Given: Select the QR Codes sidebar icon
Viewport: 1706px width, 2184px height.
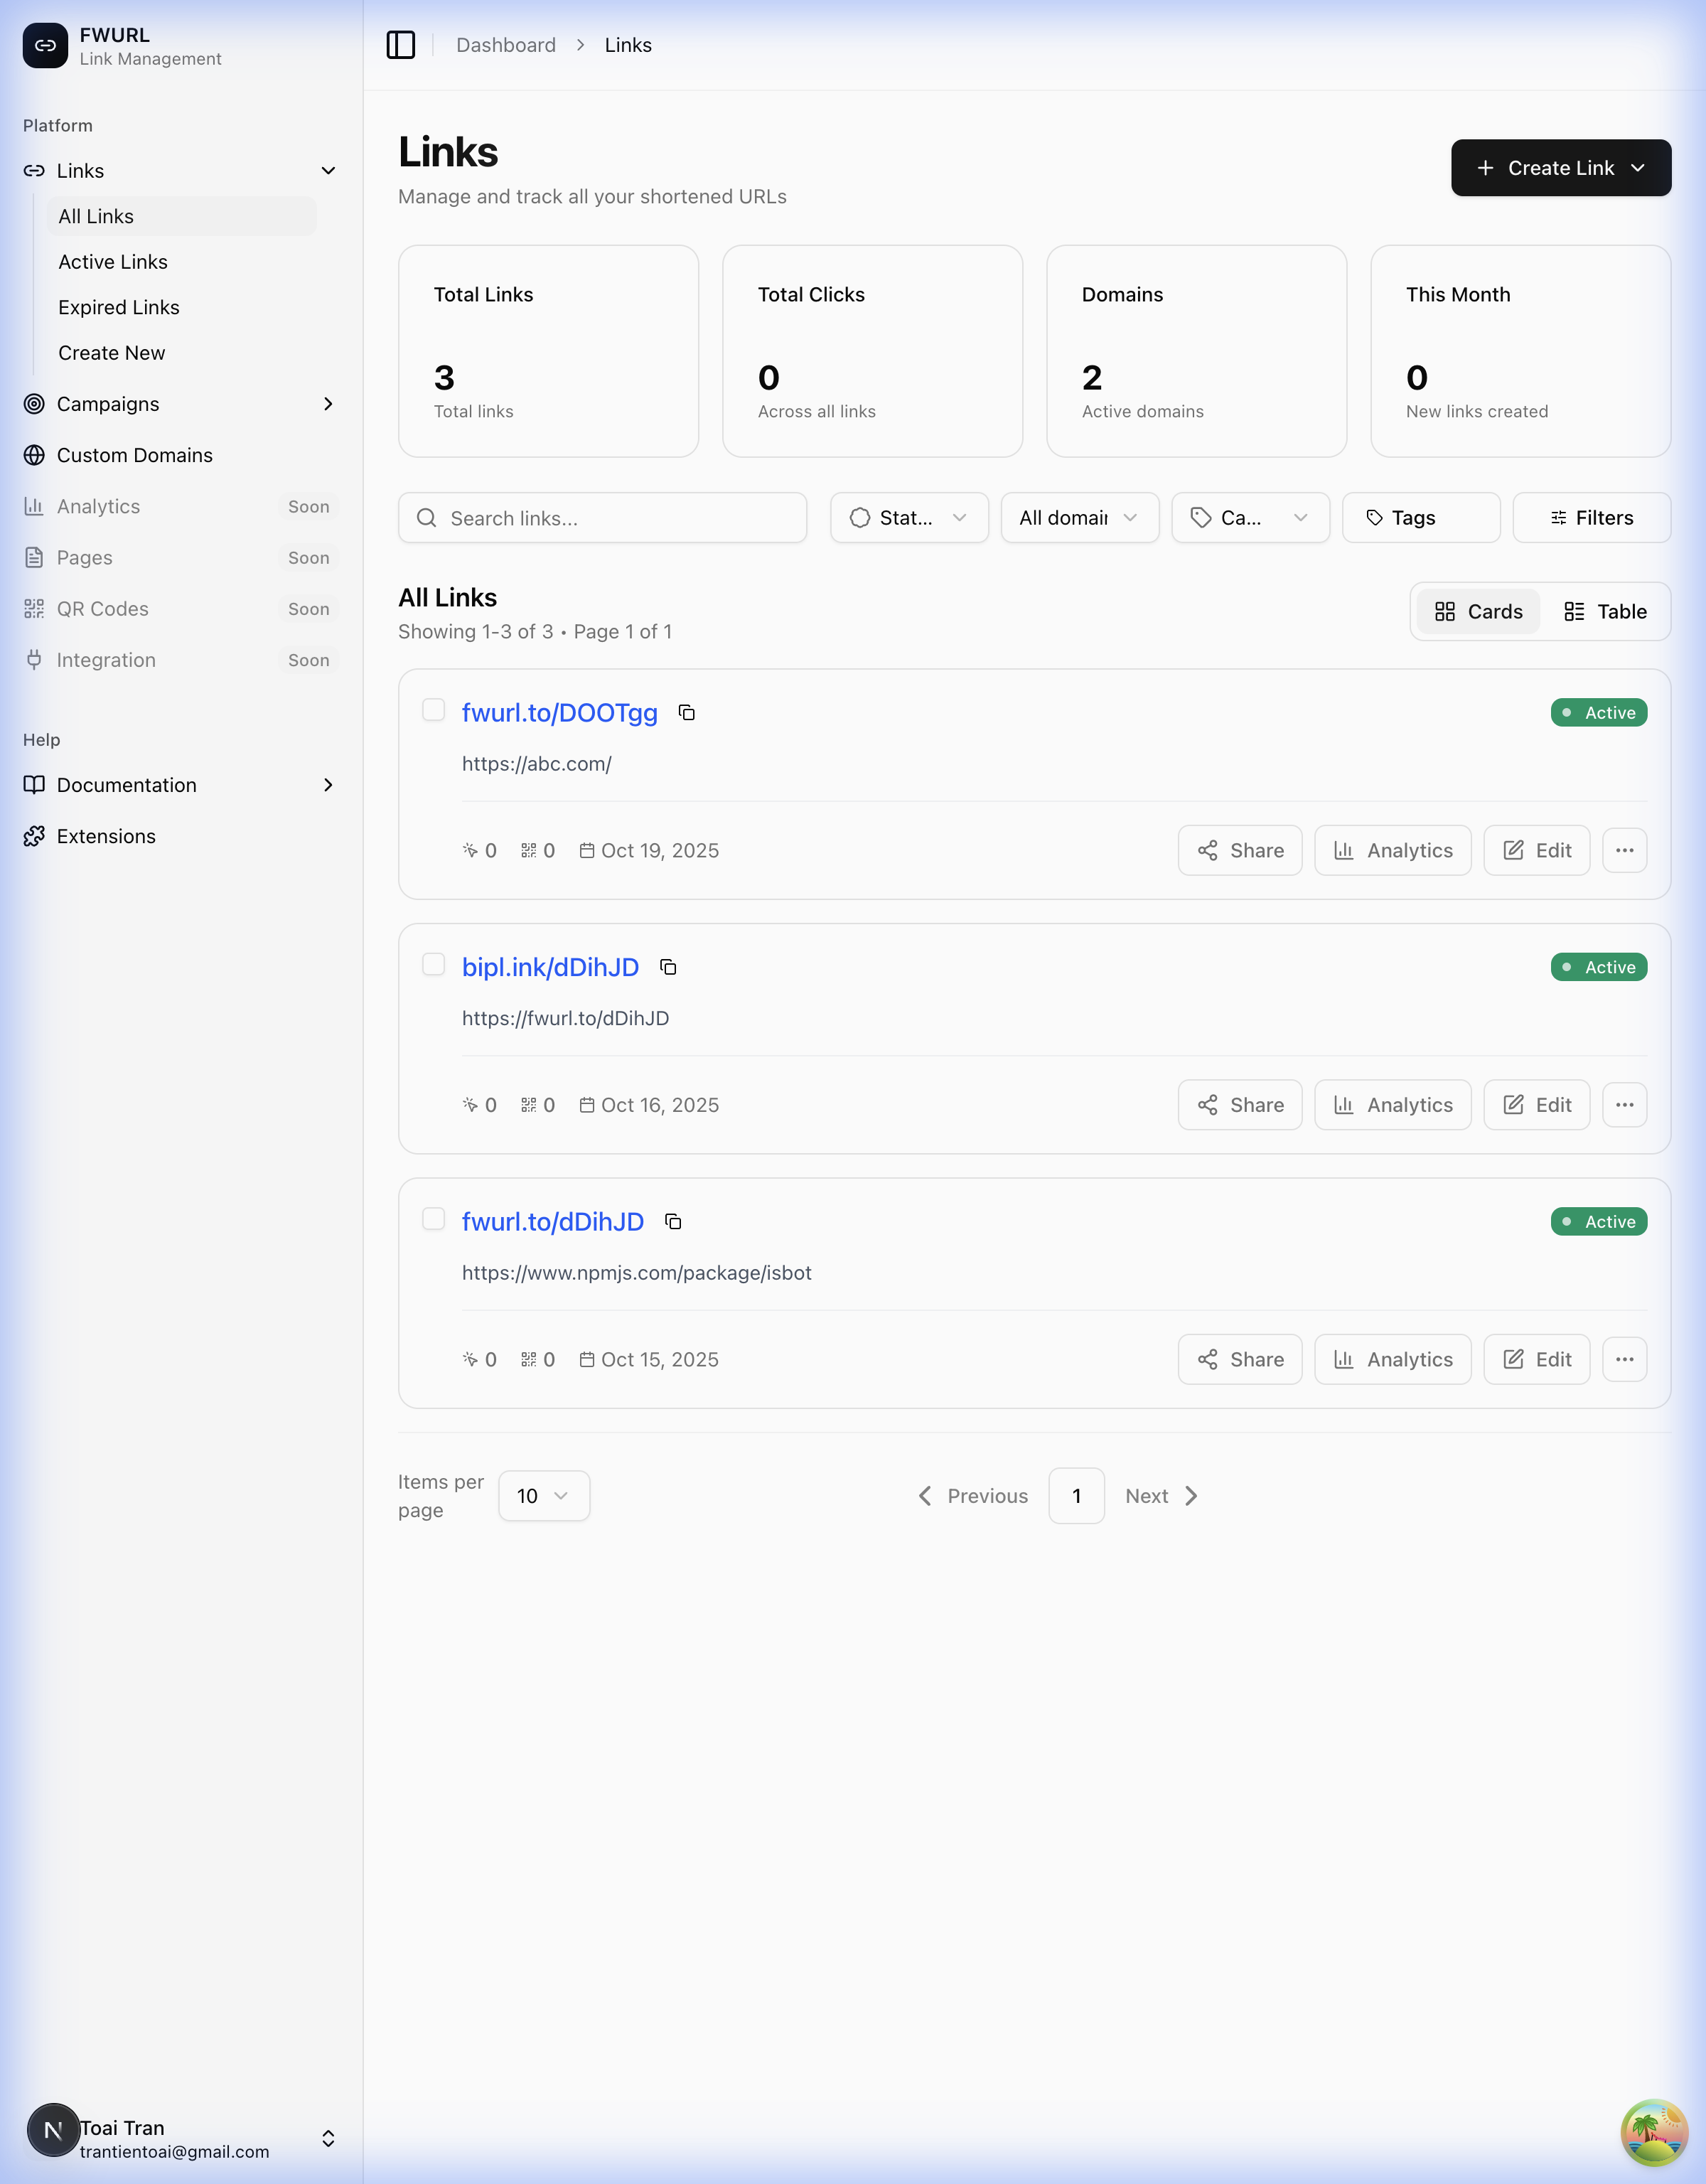Looking at the screenshot, I should [x=33, y=608].
